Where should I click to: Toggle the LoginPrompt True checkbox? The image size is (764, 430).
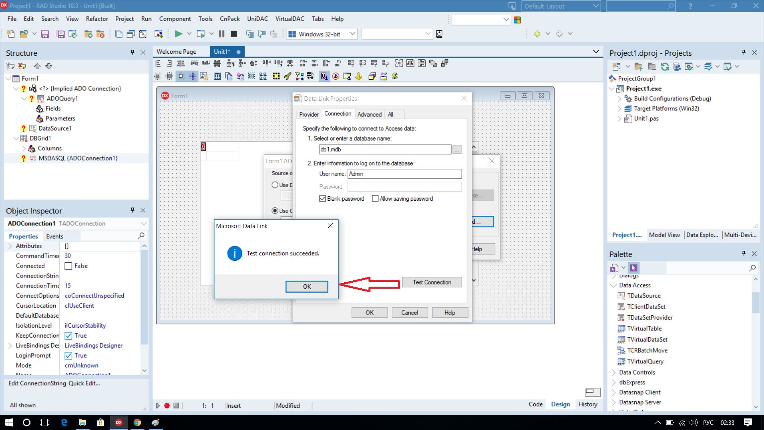(68, 356)
